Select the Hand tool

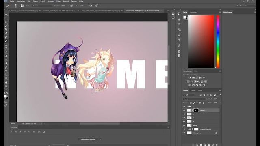click(x=6, y=82)
